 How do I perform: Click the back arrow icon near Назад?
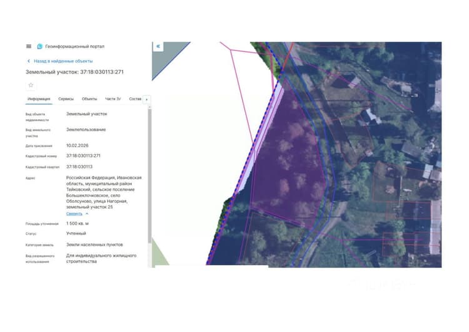point(29,61)
